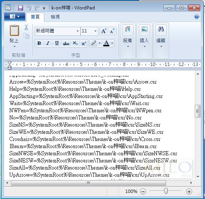Click the horizontal scrollbar left arrow
This screenshot has height=199, width=205.
pyautogui.click(x=7, y=183)
